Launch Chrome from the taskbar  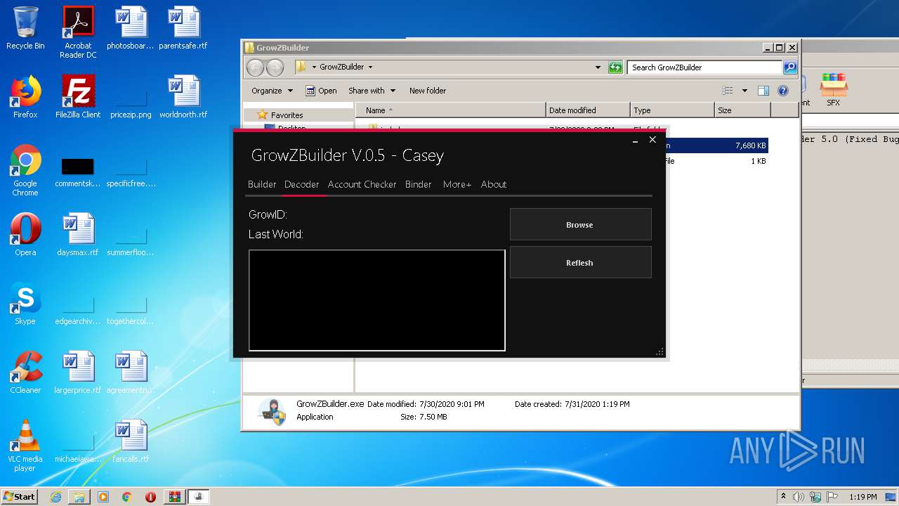tap(126, 497)
